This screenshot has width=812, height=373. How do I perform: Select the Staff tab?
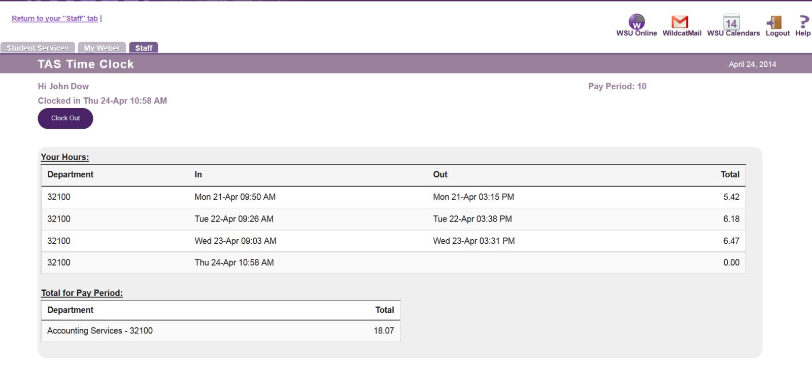144,48
